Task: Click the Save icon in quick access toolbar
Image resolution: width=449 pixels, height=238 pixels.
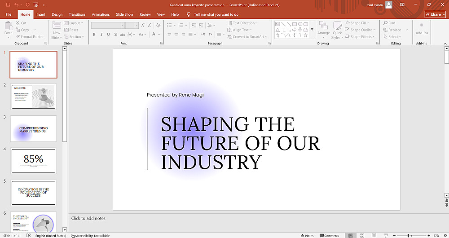Action: (8, 4)
